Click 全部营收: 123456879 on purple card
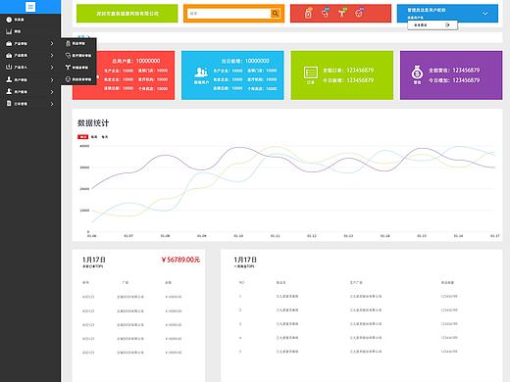 (x=454, y=71)
